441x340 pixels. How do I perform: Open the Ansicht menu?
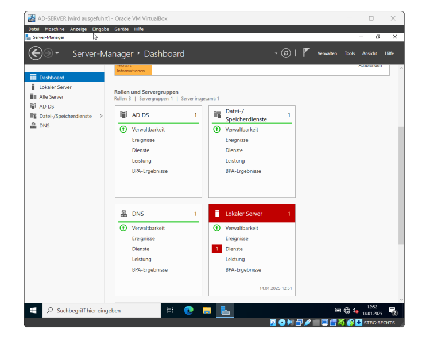369,53
